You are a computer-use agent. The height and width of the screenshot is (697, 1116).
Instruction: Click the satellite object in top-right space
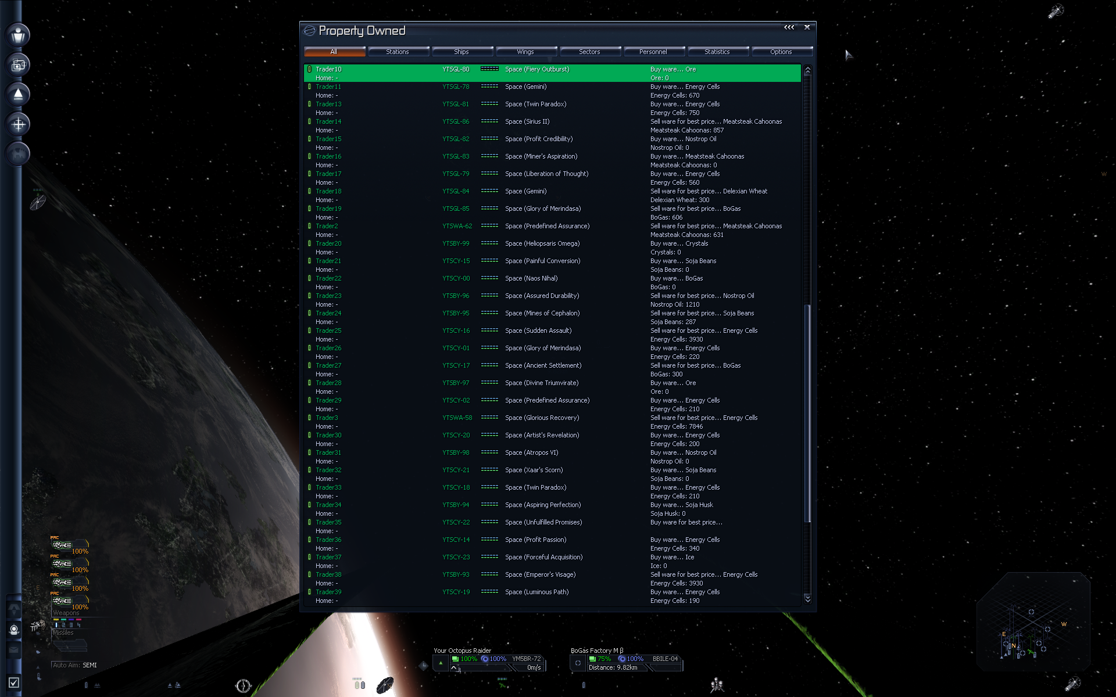1056,11
